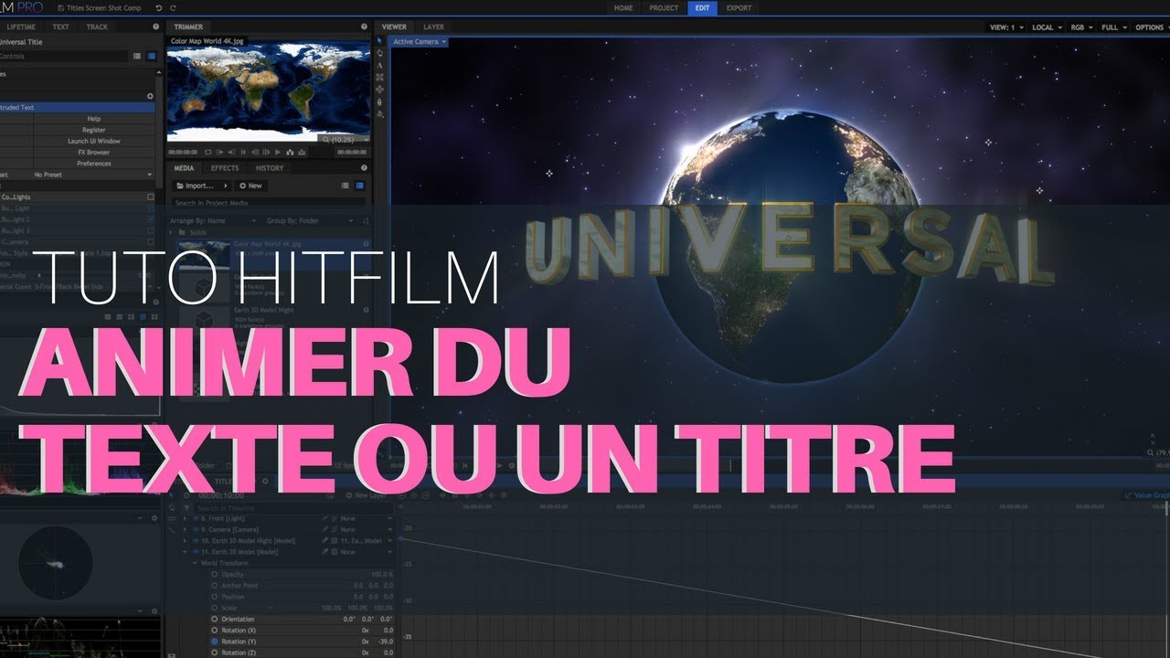Set out point in Trimmer
1170x658 pixels.
[231, 152]
